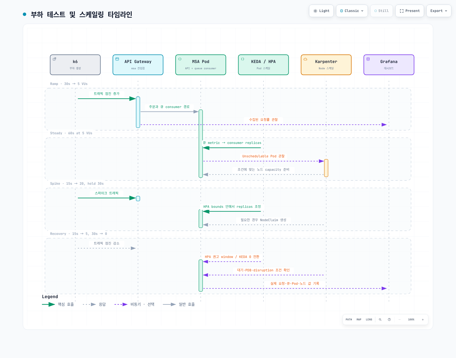Viewport: 456px width, 358px height.
Task: Zoom in with the plus icon
Action: coord(423,320)
